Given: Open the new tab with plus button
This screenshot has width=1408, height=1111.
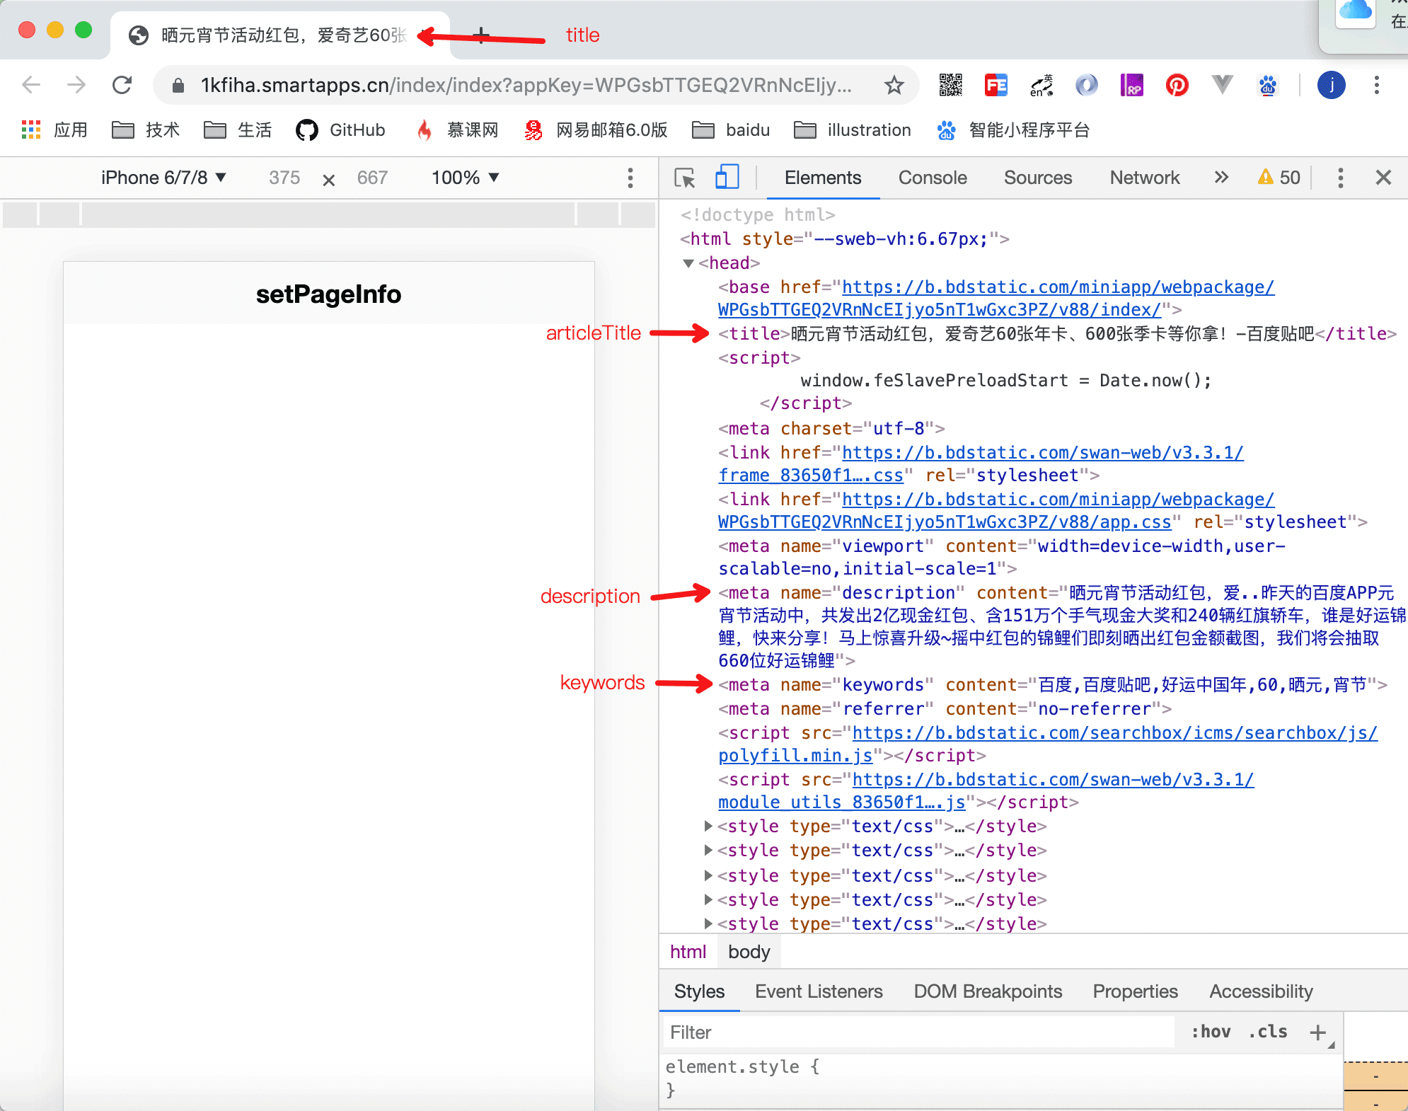Looking at the screenshot, I should click(x=481, y=35).
